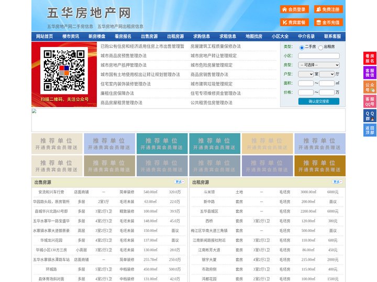Screen dimensions: 377x282
Task: Open the 小区大全 navigation item
Action: pos(280,37)
